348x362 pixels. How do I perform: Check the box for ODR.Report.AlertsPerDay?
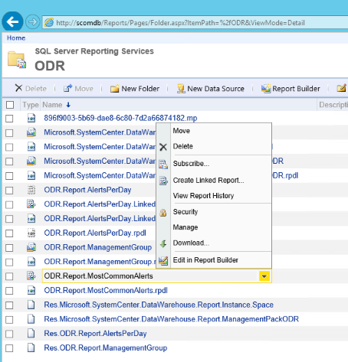coord(9,191)
